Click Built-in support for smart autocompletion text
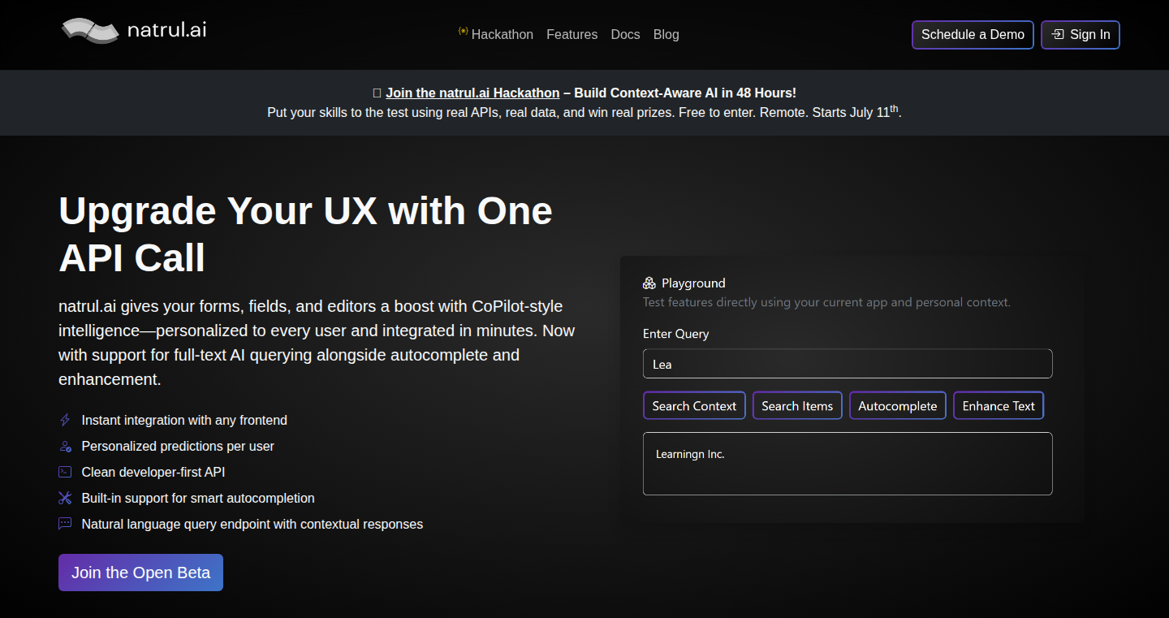Viewport: 1169px width, 618px height. (x=198, y=499)
